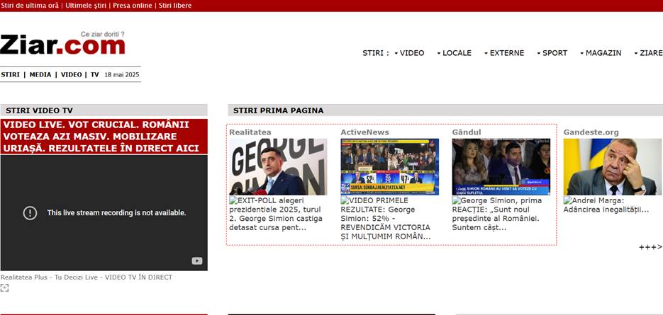Open the VIDEO dropdown in STIRI menu
The height and width of the screenshot is (315, 663).
pos(409,53)
